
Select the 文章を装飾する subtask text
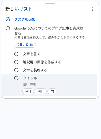pyautogui.click(x=35, y=70)
